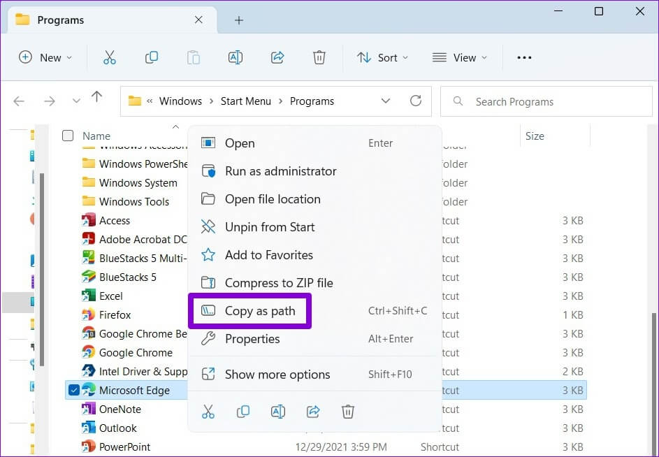Go up one folder level
This screenshot has height=457, width=659.
pyautogui.click(x=97, y=98)
